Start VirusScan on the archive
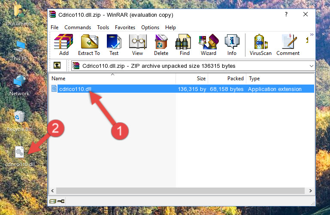330x215 pixels. (260, 45)
